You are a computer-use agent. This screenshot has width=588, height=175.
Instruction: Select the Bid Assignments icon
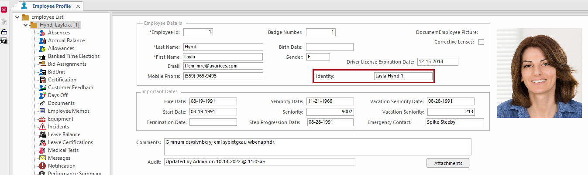(43, 64)
